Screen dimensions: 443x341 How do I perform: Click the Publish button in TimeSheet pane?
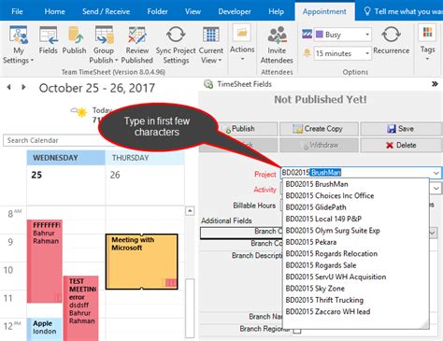pos(243,129)
